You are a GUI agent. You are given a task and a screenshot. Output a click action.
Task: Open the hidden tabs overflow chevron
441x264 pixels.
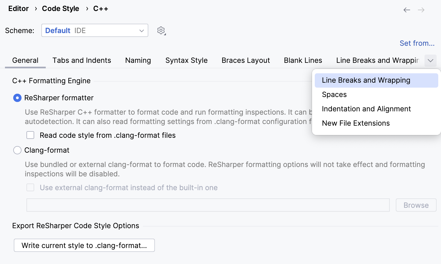tap(430, 61)
